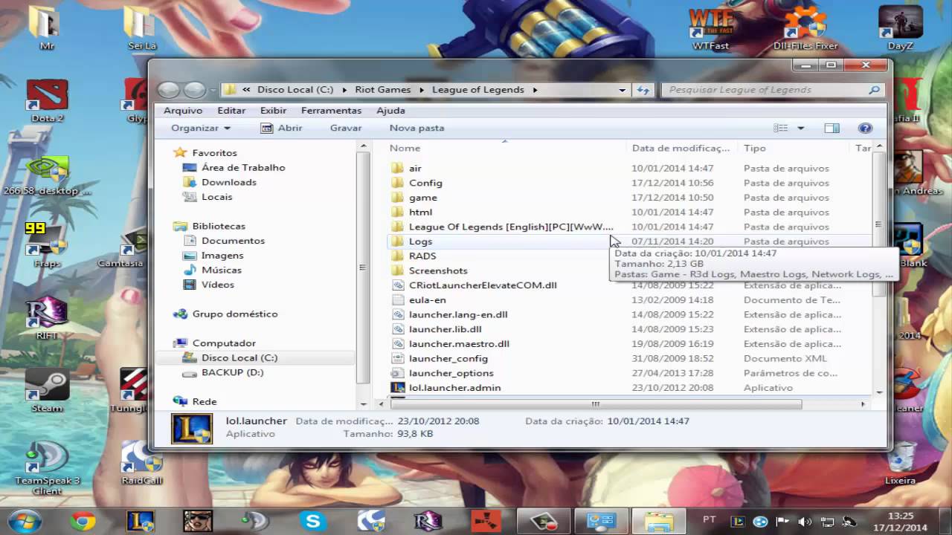
Task: Open the Ferramentas menu
Action: pos(331,110)
